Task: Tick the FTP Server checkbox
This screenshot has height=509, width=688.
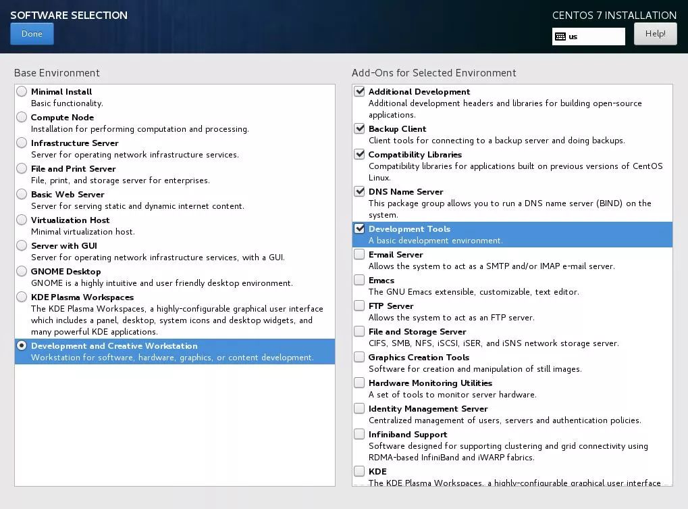Action: coord(360,306)
